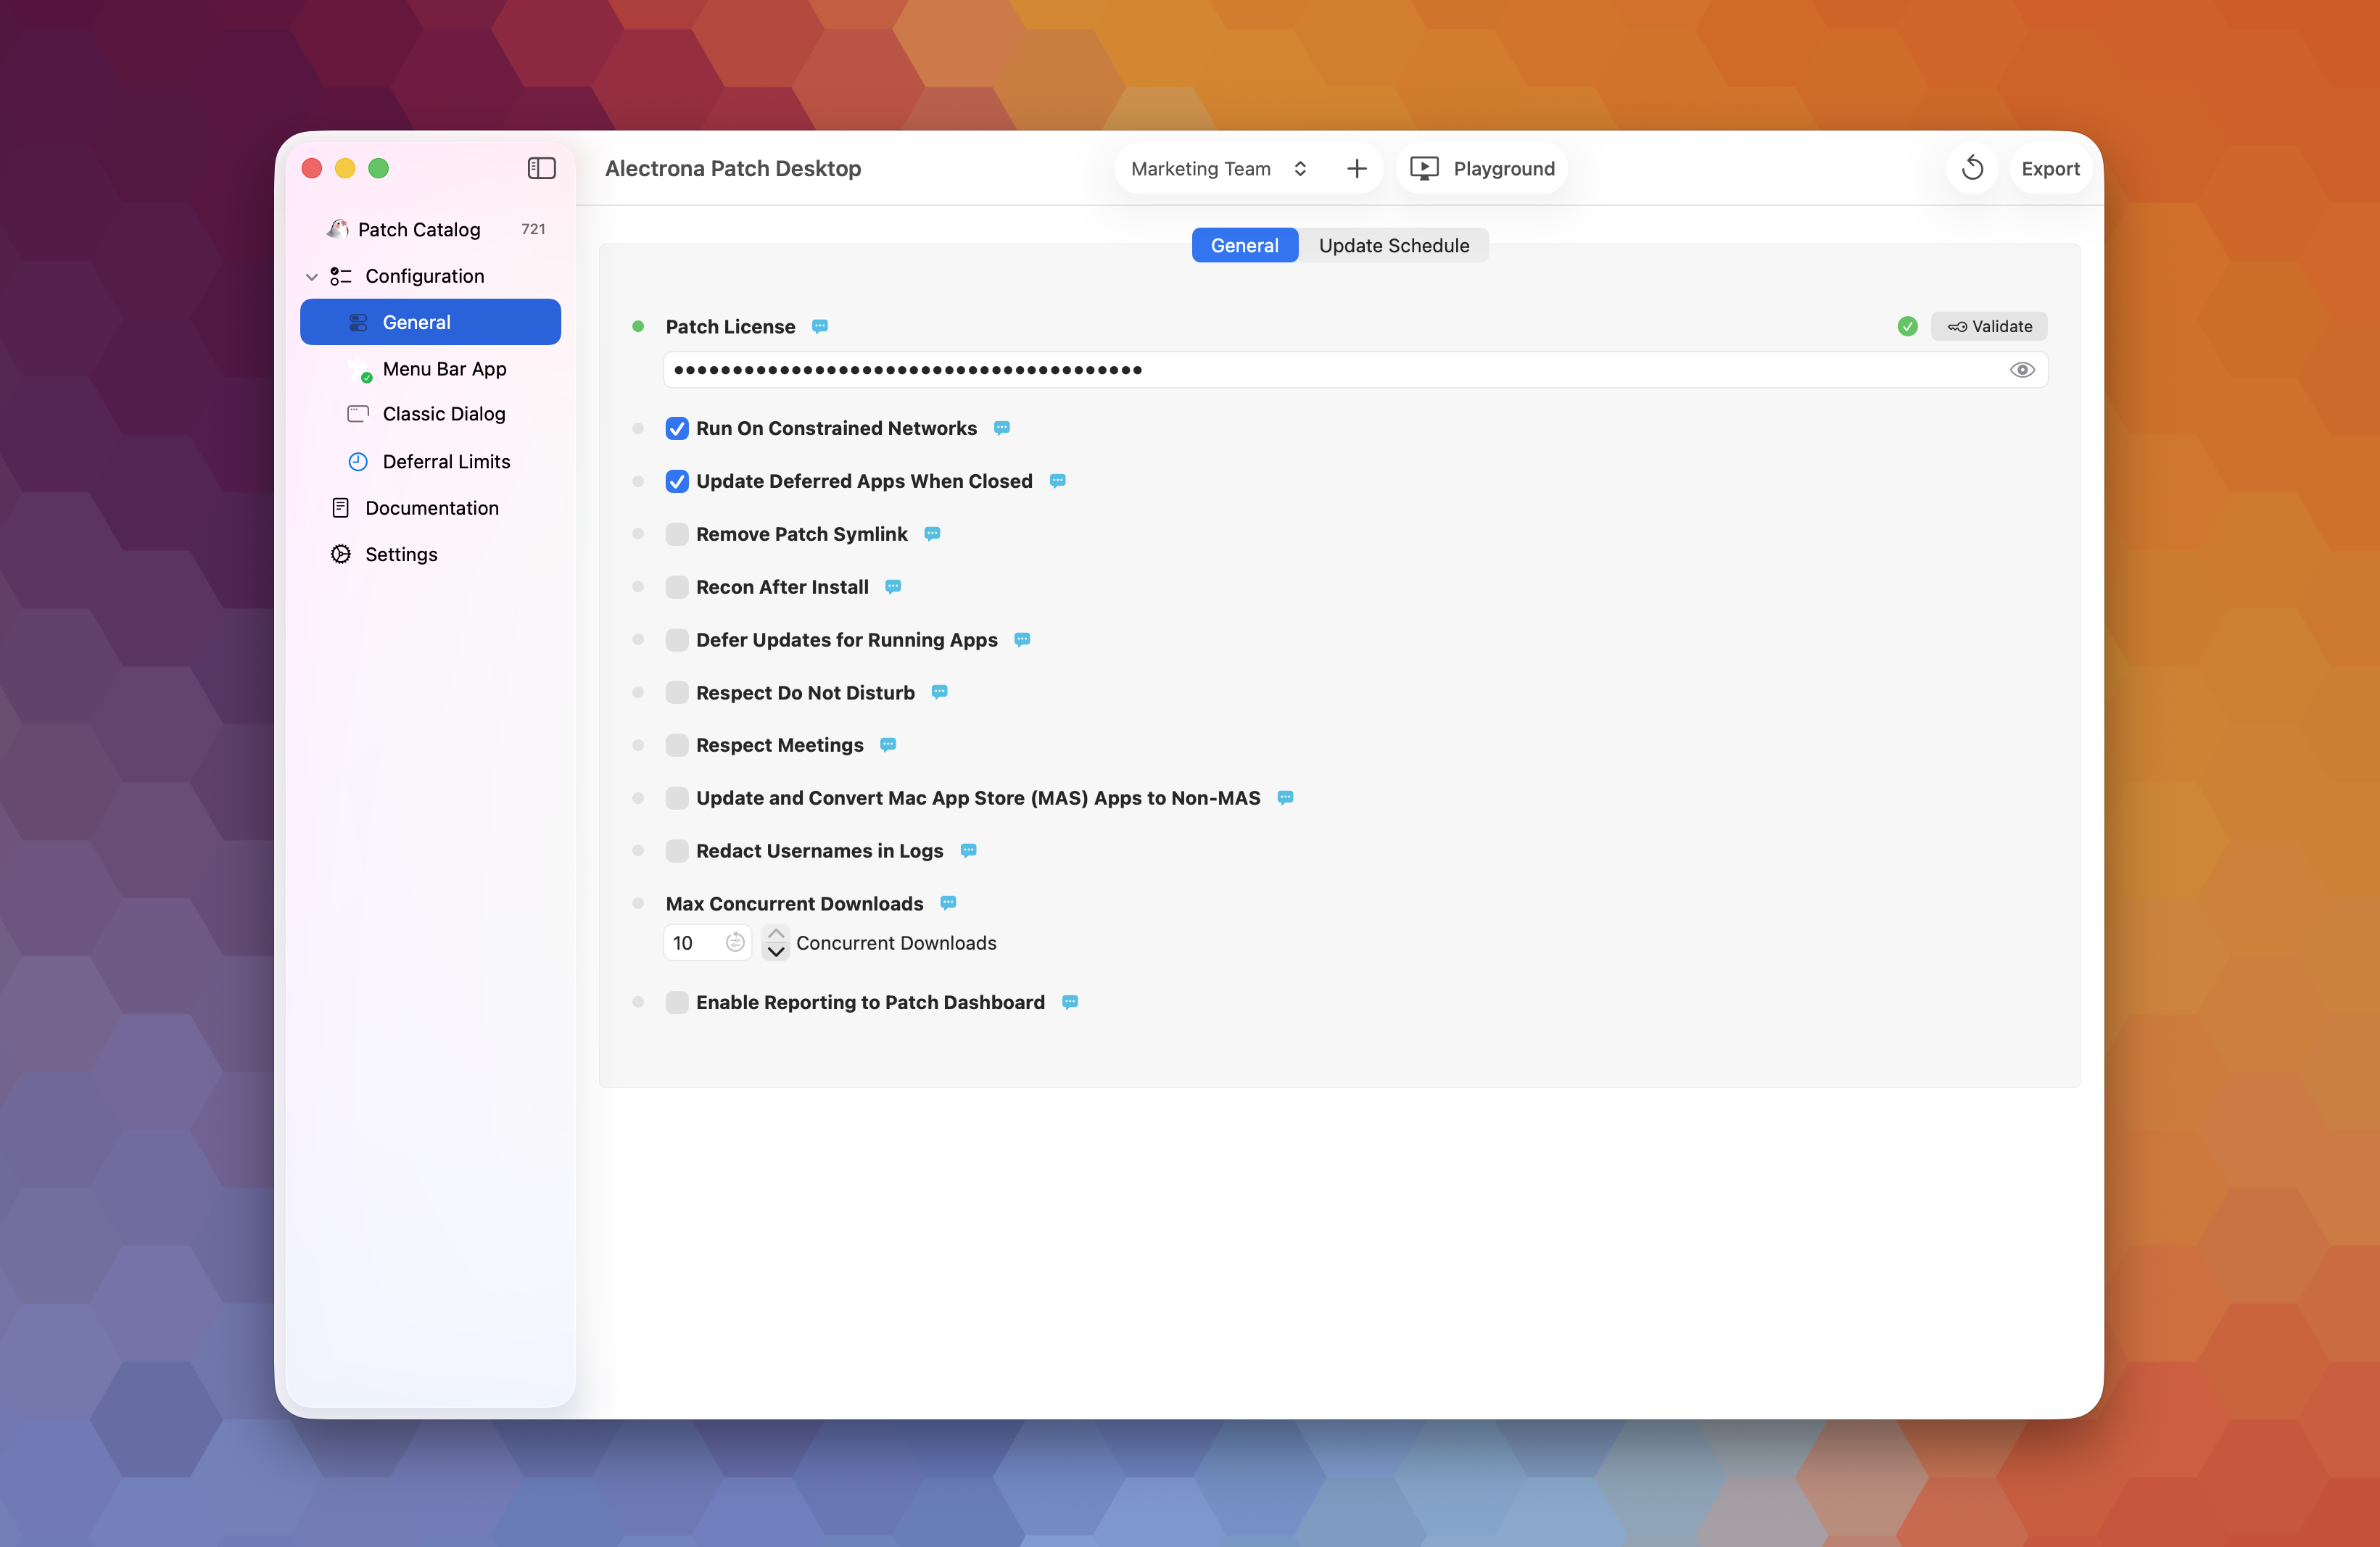
Task: Click the Validate license button
Action: pyautogui.click(x=1989, y=325)
